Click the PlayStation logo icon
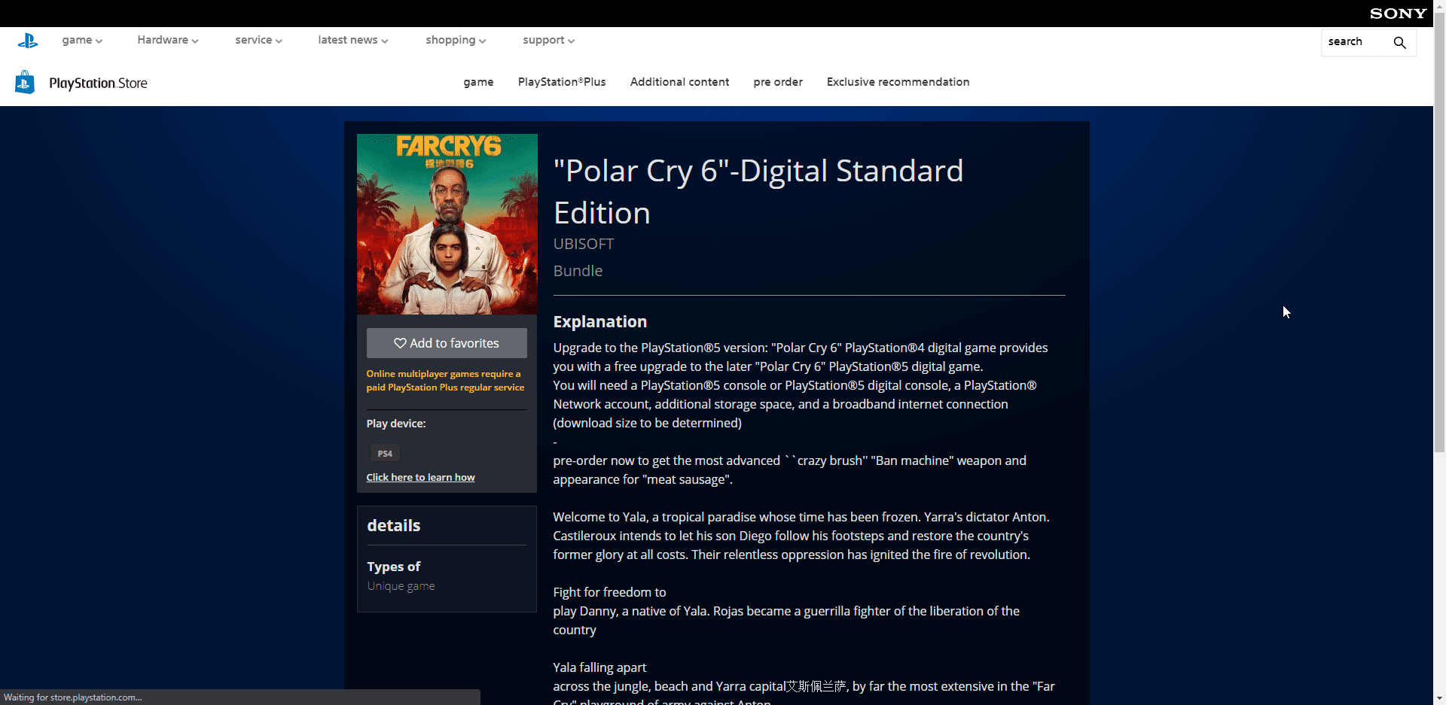The width and height of the screenshot is (1446, 705). [x=28, y=41]
